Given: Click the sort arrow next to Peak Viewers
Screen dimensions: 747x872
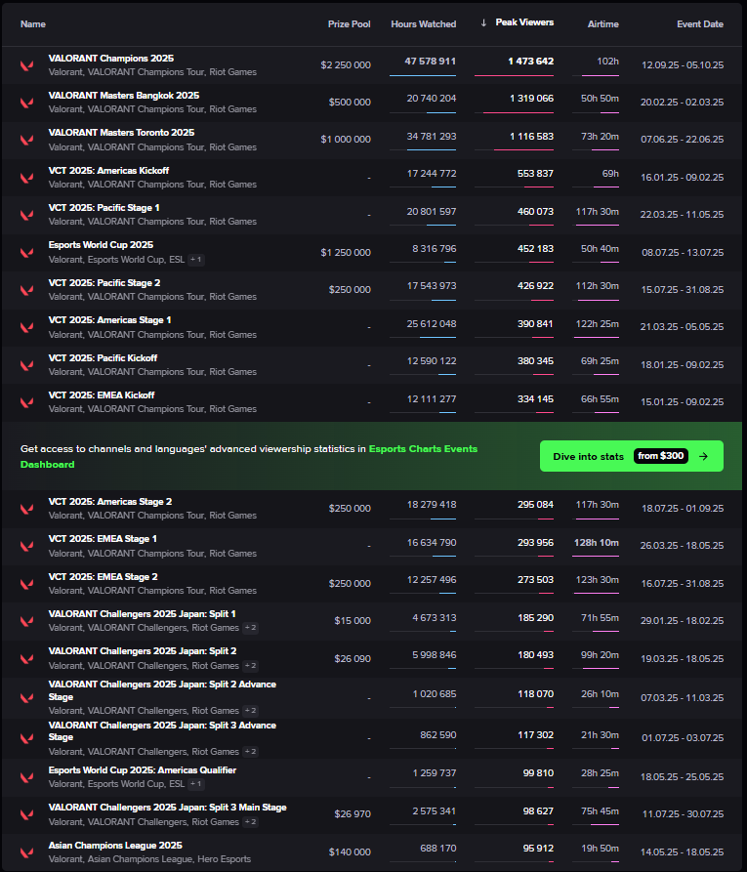Looking at the screenshot, I should point(483,22).
